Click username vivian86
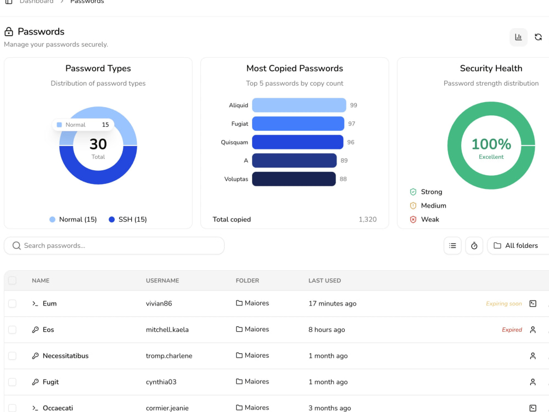The image size is (549, 412). (159, 303)
